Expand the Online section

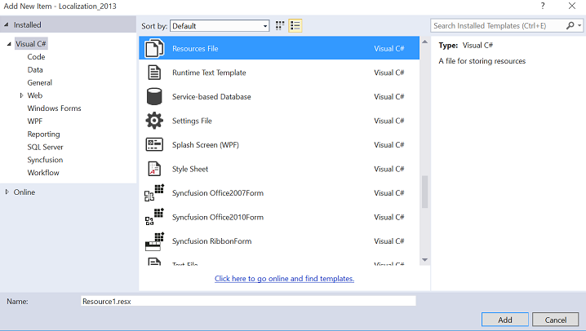click(x=7, y=192)
